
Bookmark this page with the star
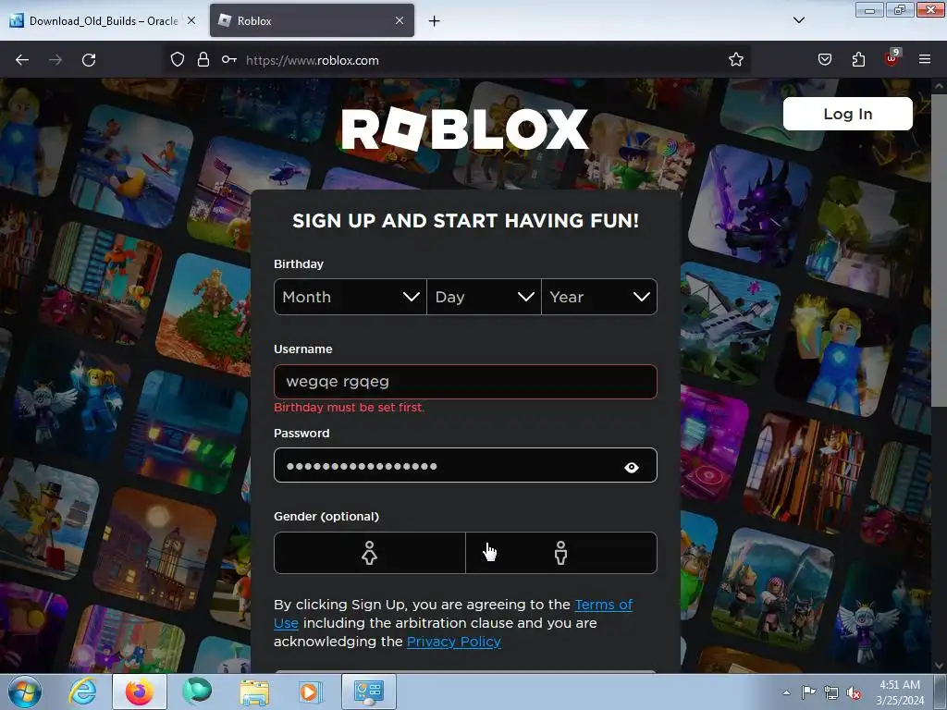tap(735, 59)
